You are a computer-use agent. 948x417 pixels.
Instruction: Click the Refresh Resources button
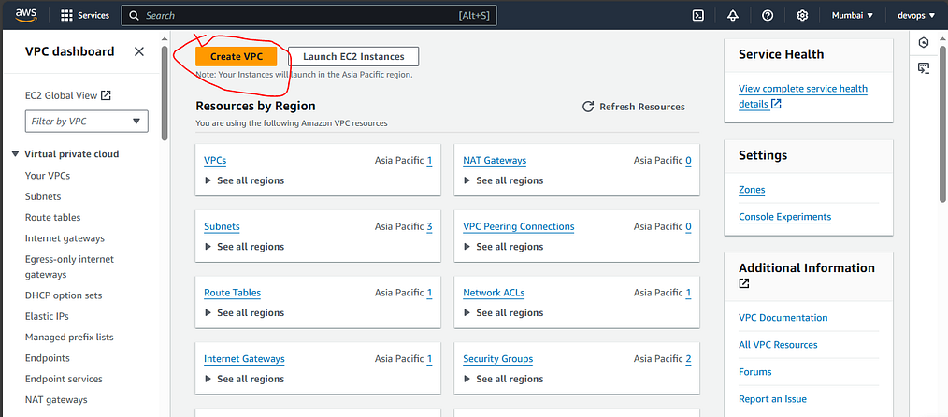[633, 107]
